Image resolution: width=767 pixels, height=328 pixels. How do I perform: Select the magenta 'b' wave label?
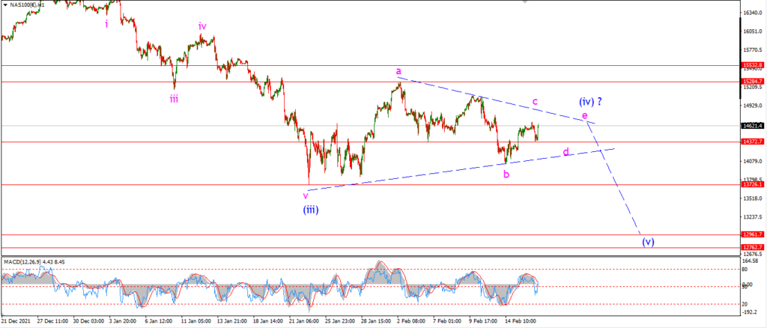[x=506, y=174]
